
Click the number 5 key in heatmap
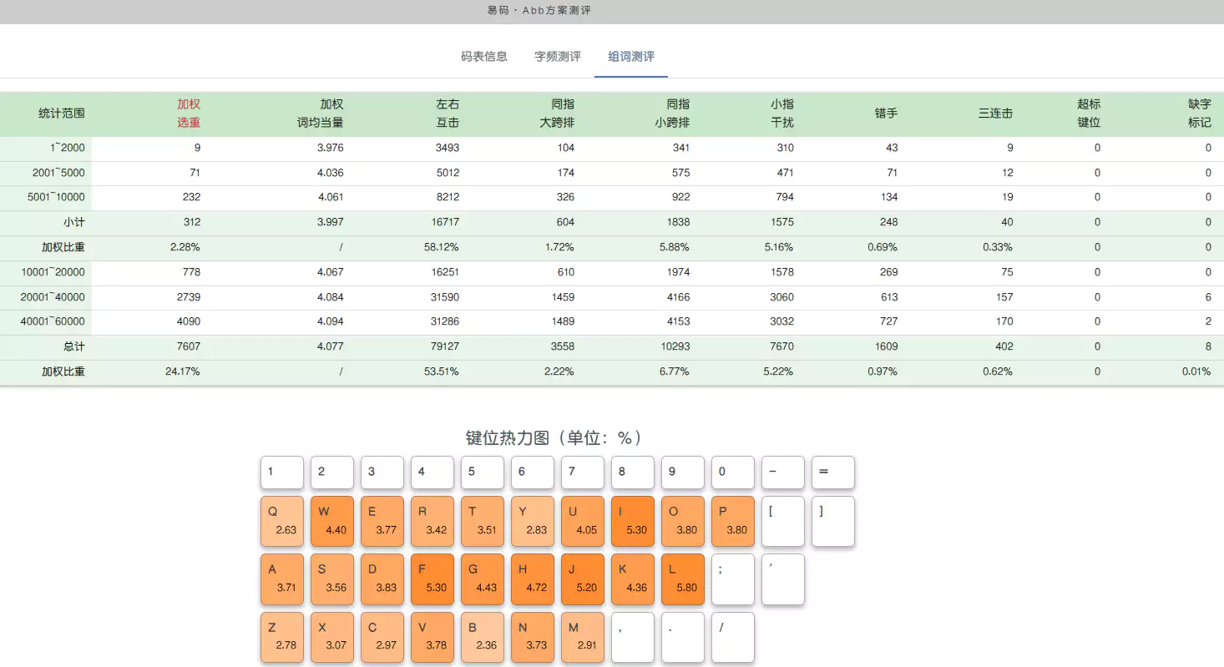coord(483,472)
